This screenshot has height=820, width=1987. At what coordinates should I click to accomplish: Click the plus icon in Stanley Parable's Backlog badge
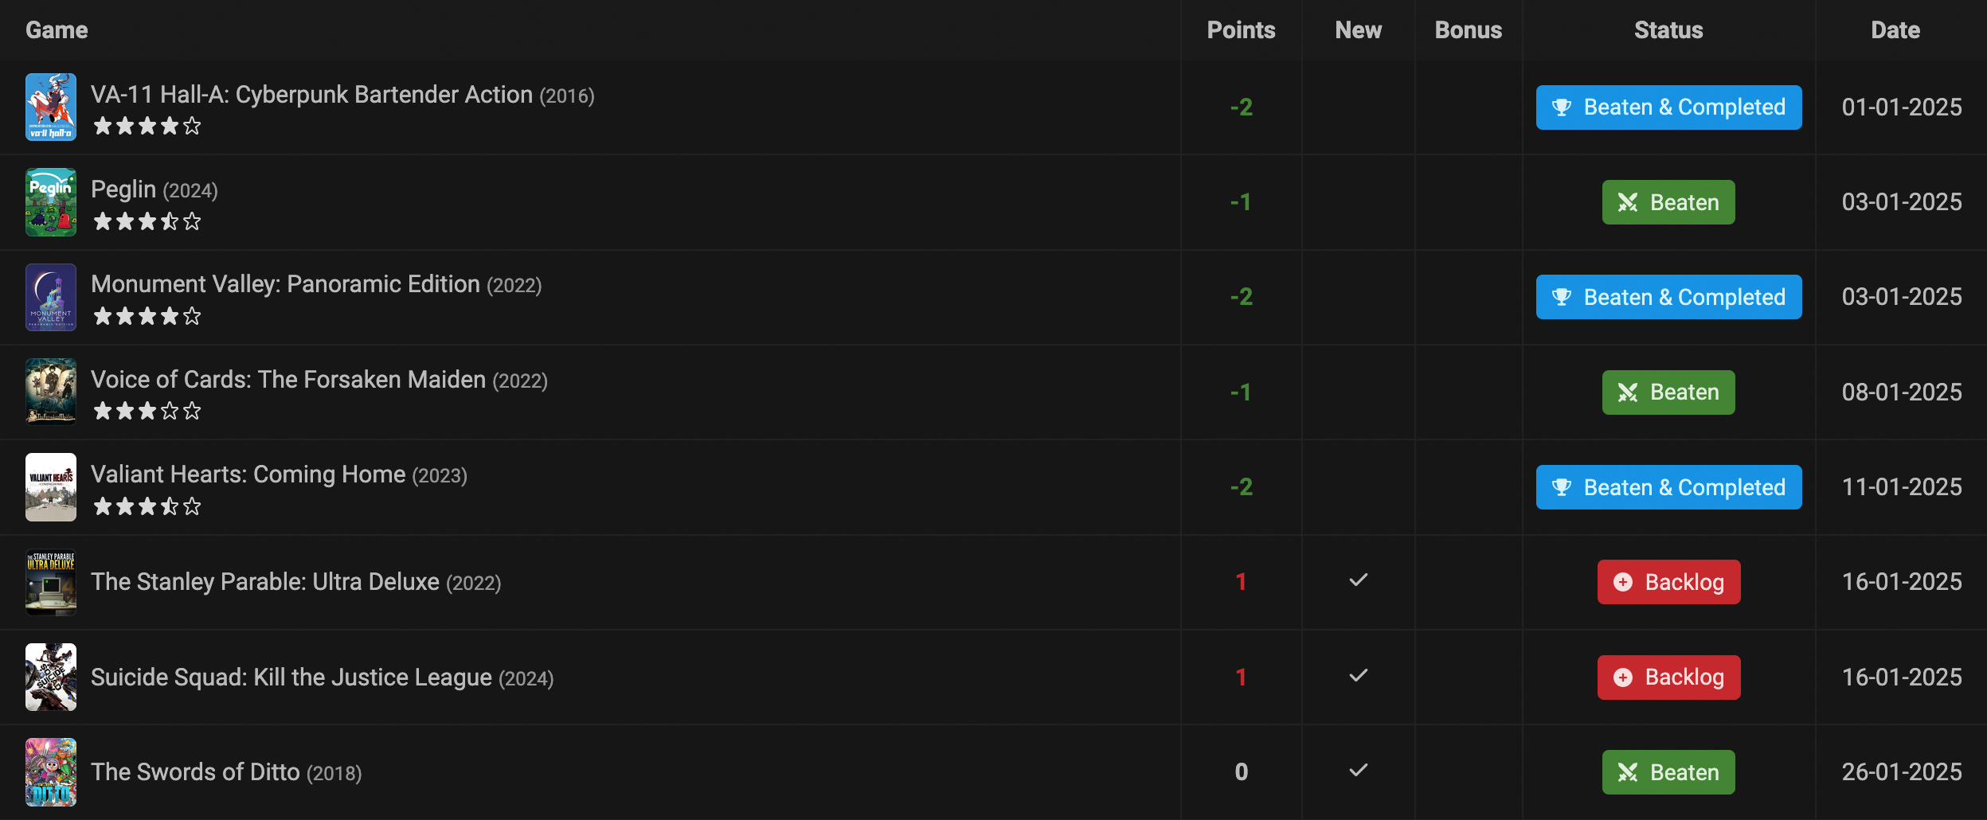point(1623,582)
